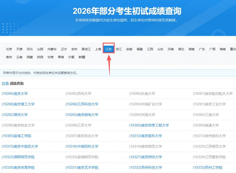236x173 pixels.
Task: Click grayed-out (10319)南京师范大学 entry
Action: click(146, 146)
